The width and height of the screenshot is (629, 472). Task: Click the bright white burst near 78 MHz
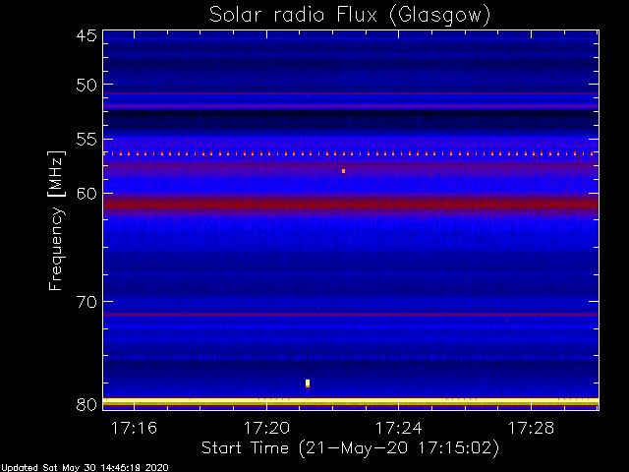click(x=308, y=383)
